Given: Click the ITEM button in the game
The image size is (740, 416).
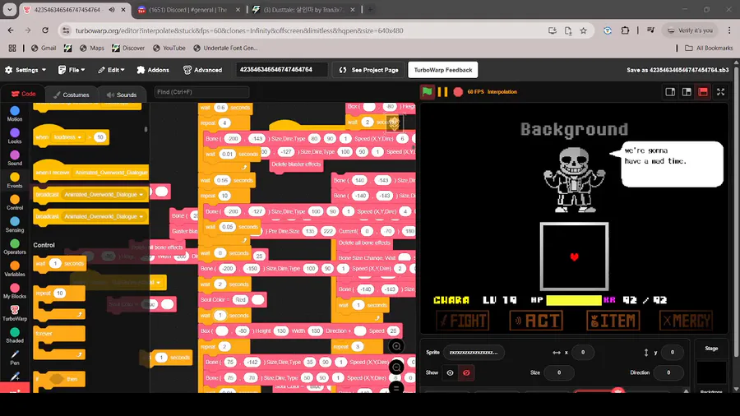Looking at the screenshot, I should [x=613, y=321].
